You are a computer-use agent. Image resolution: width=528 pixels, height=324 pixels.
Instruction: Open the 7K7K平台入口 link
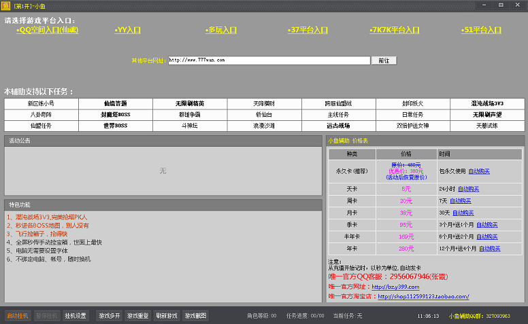pos(395,30)
